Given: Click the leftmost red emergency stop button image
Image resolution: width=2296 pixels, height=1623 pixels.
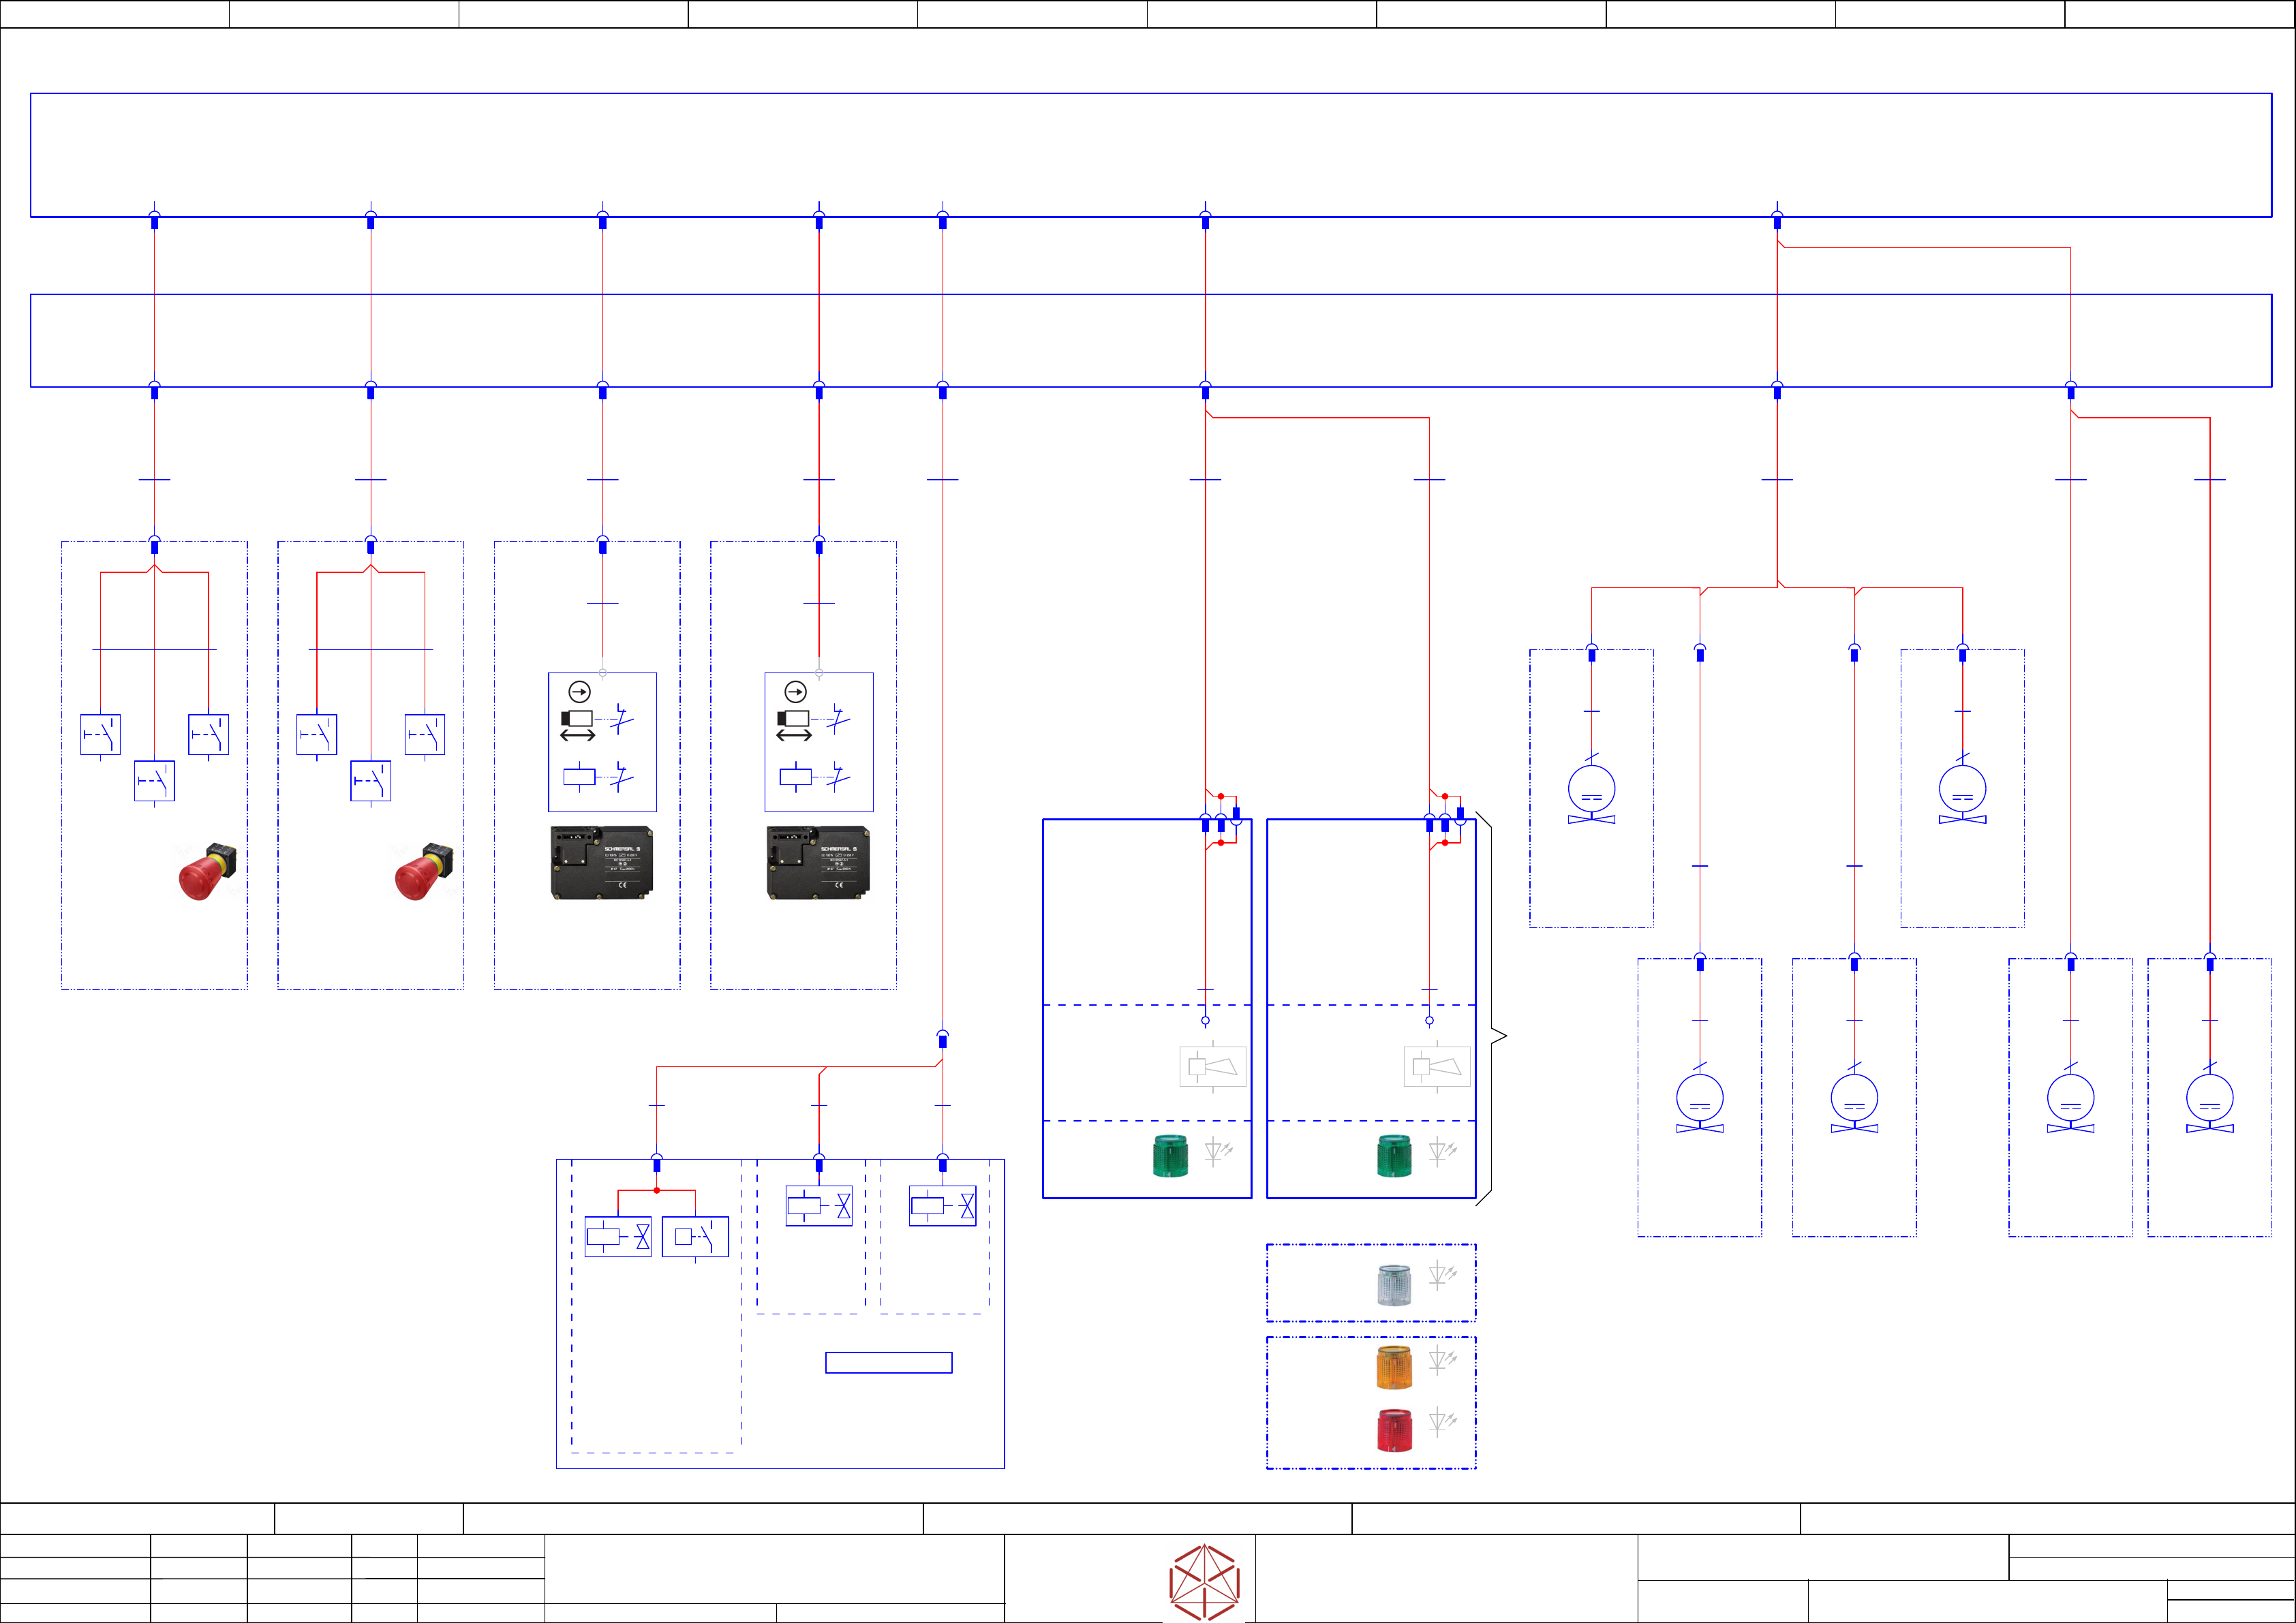Looking at the screenshot, I should [207, 871].
